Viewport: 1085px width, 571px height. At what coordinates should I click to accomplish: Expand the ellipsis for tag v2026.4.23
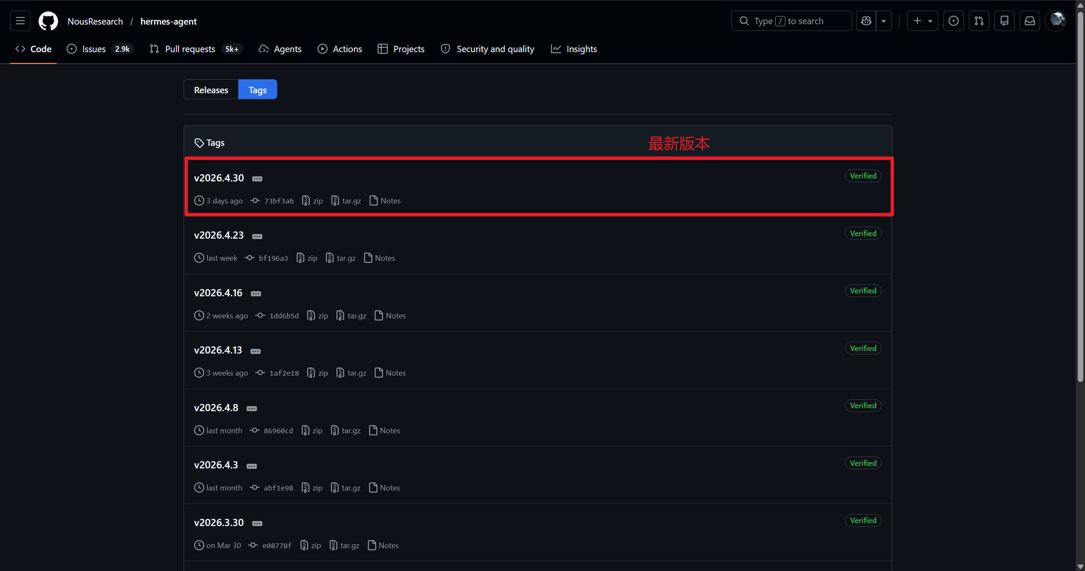pyautogui.click(x=257, y=237)
